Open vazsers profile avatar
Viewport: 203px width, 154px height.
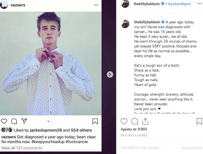coord(4,5)
